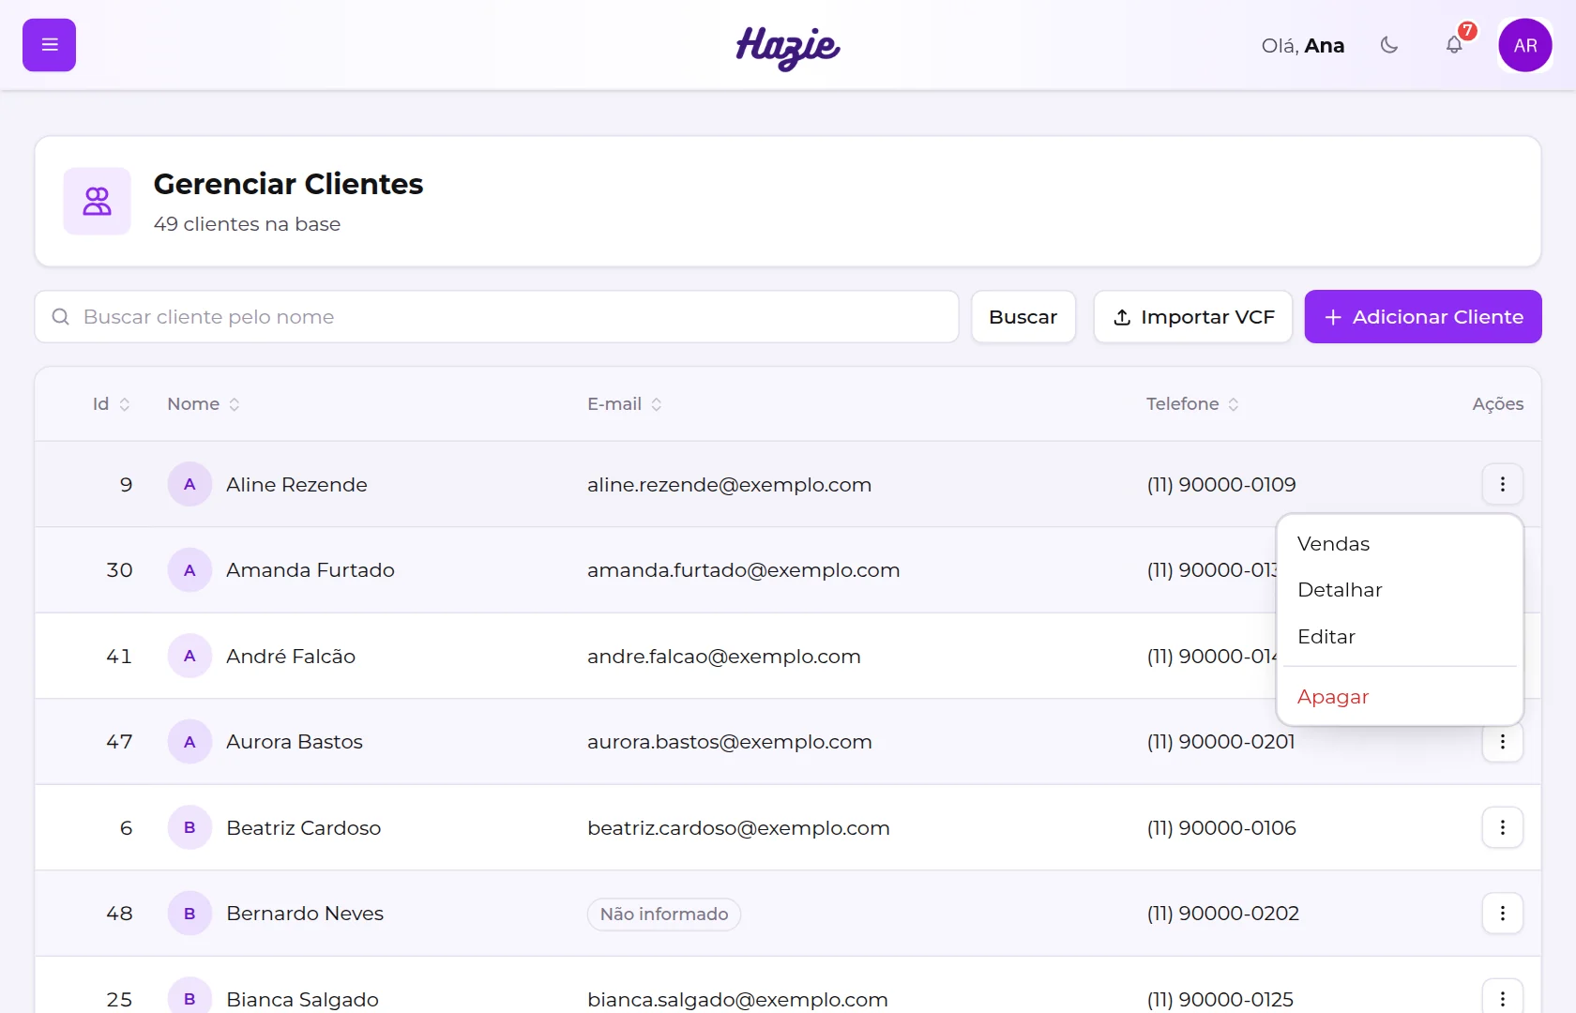Click the clients group icon beside Gerenciar Clientes
The image size is (1576, 1013).
97,201
